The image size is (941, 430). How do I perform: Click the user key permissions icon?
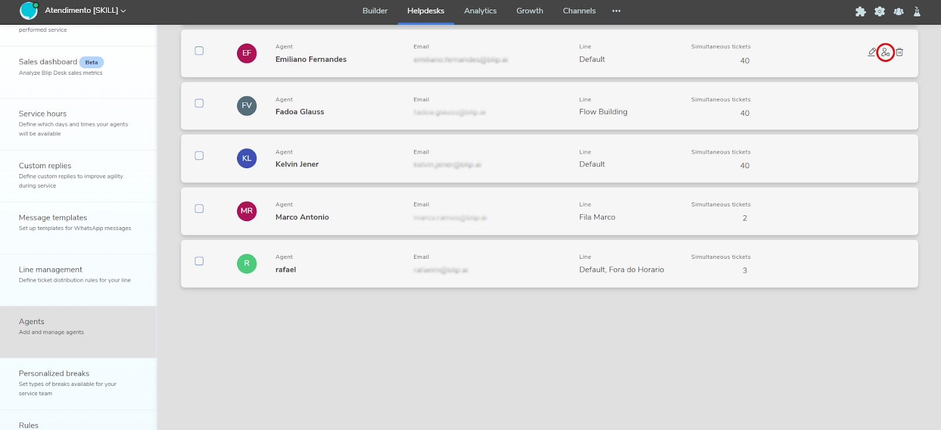coord(885,52)
